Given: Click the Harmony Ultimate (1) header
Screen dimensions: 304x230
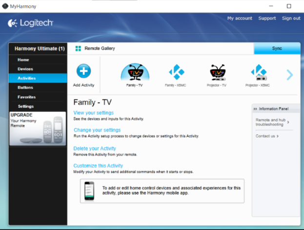Looking at the screenshot, I should click(40, 48).
